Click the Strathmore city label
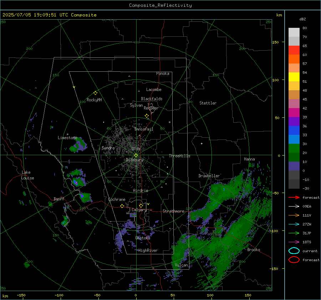 tap(173, 211)
